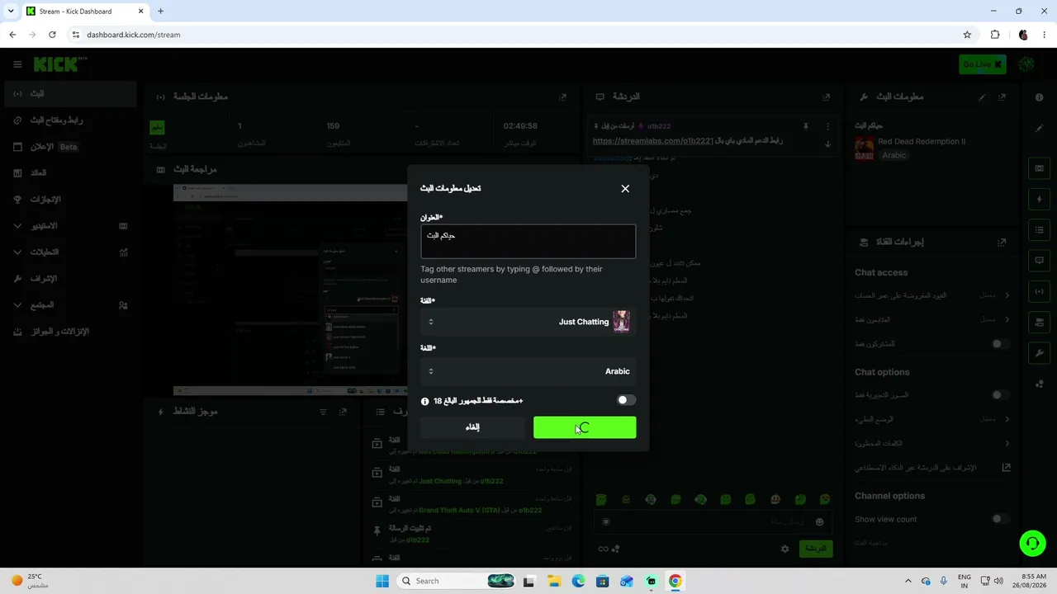Open File Explorer from the taskbar

pyautogui.click(x=554, y=581)
